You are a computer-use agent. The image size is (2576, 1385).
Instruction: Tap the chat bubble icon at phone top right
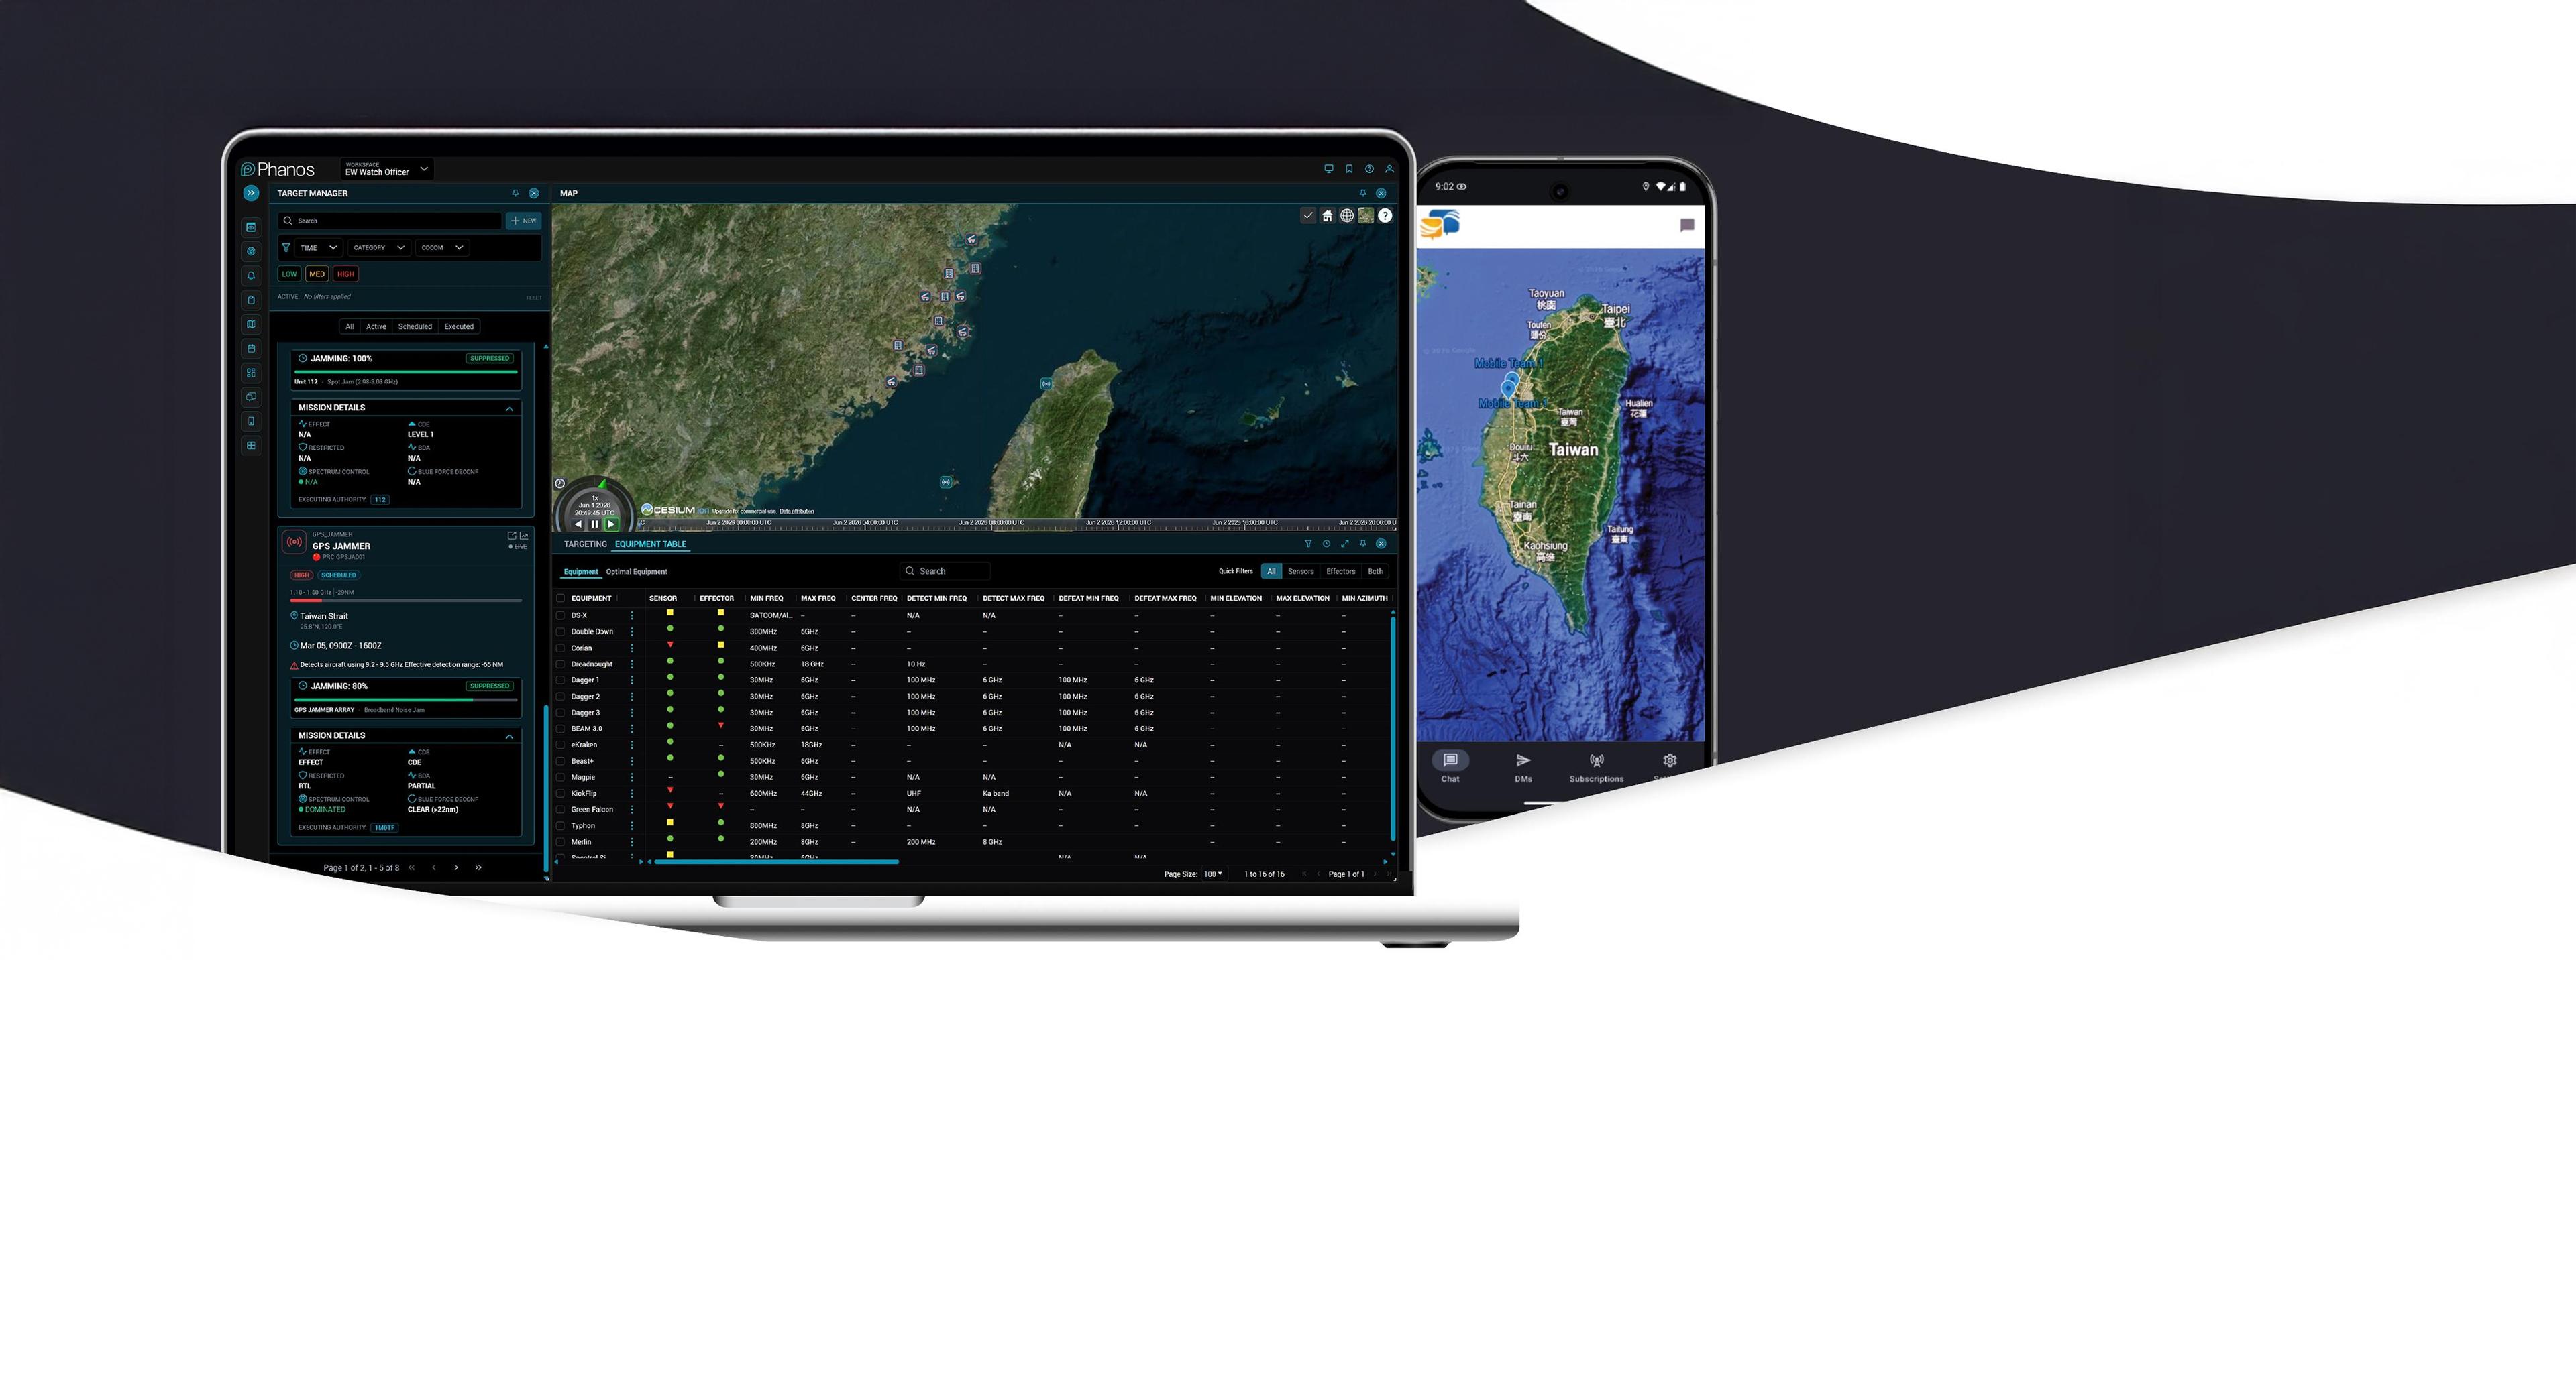(1687, 225)
